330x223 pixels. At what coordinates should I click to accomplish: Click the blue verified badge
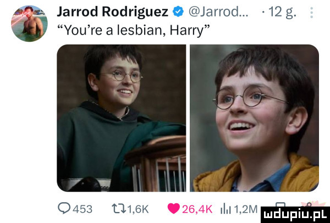(178, 13)
